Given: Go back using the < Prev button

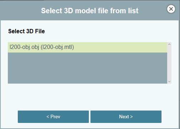Looking at the screenshot, I should tap(53, 116).
